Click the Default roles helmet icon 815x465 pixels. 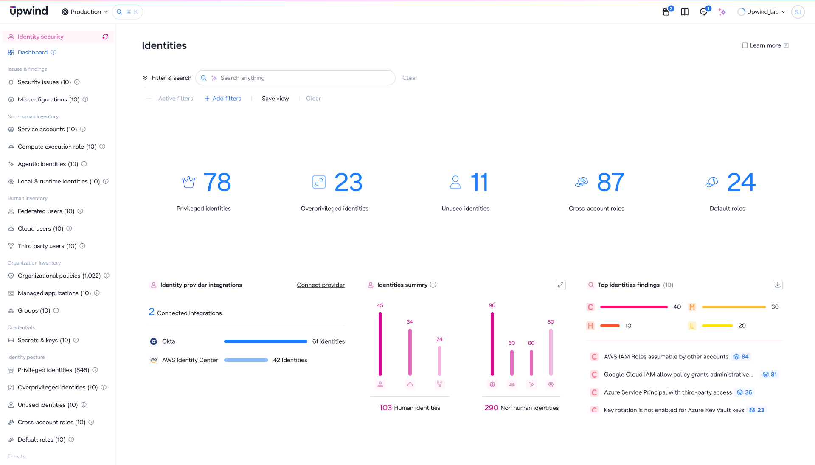point(712,182)
